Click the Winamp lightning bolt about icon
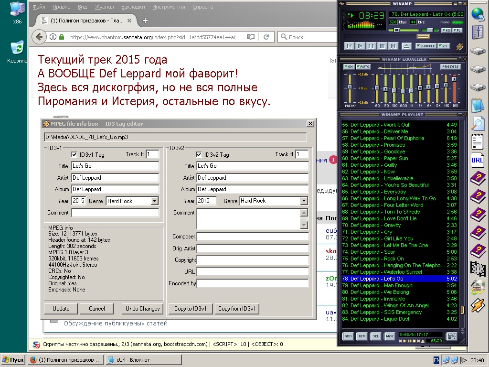Image resolution: width=489 pixels, height=367 pixels. click(x=459, y=46)
